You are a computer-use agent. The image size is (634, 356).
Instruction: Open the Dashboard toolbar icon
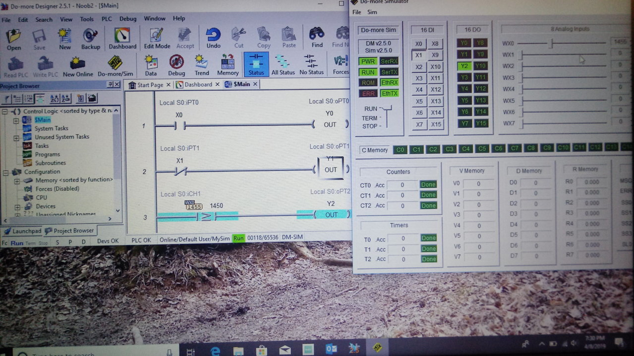click(122, 39)
